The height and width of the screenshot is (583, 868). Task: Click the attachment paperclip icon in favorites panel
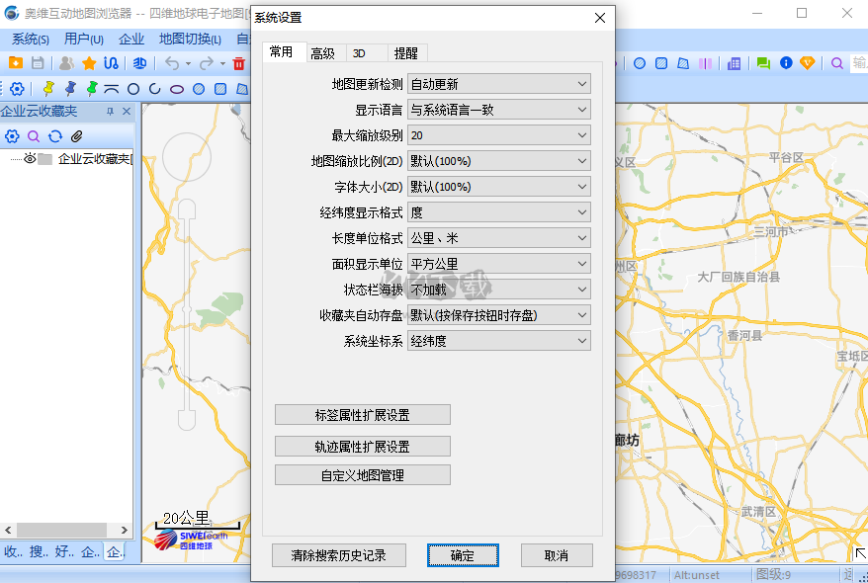coord(76,135)
